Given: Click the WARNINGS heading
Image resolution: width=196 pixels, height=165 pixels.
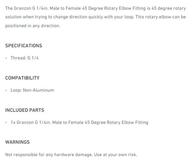Looking at the screenshot, I should (x=18, y=142).
